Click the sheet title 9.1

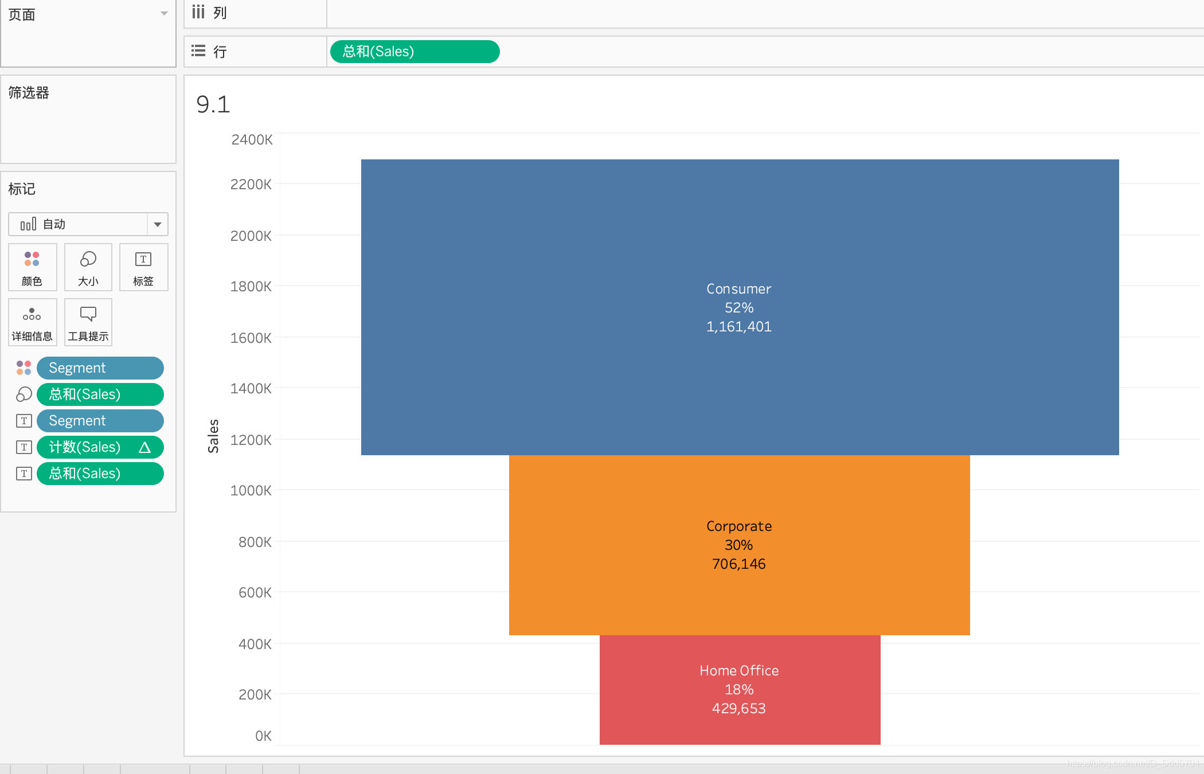213,104
